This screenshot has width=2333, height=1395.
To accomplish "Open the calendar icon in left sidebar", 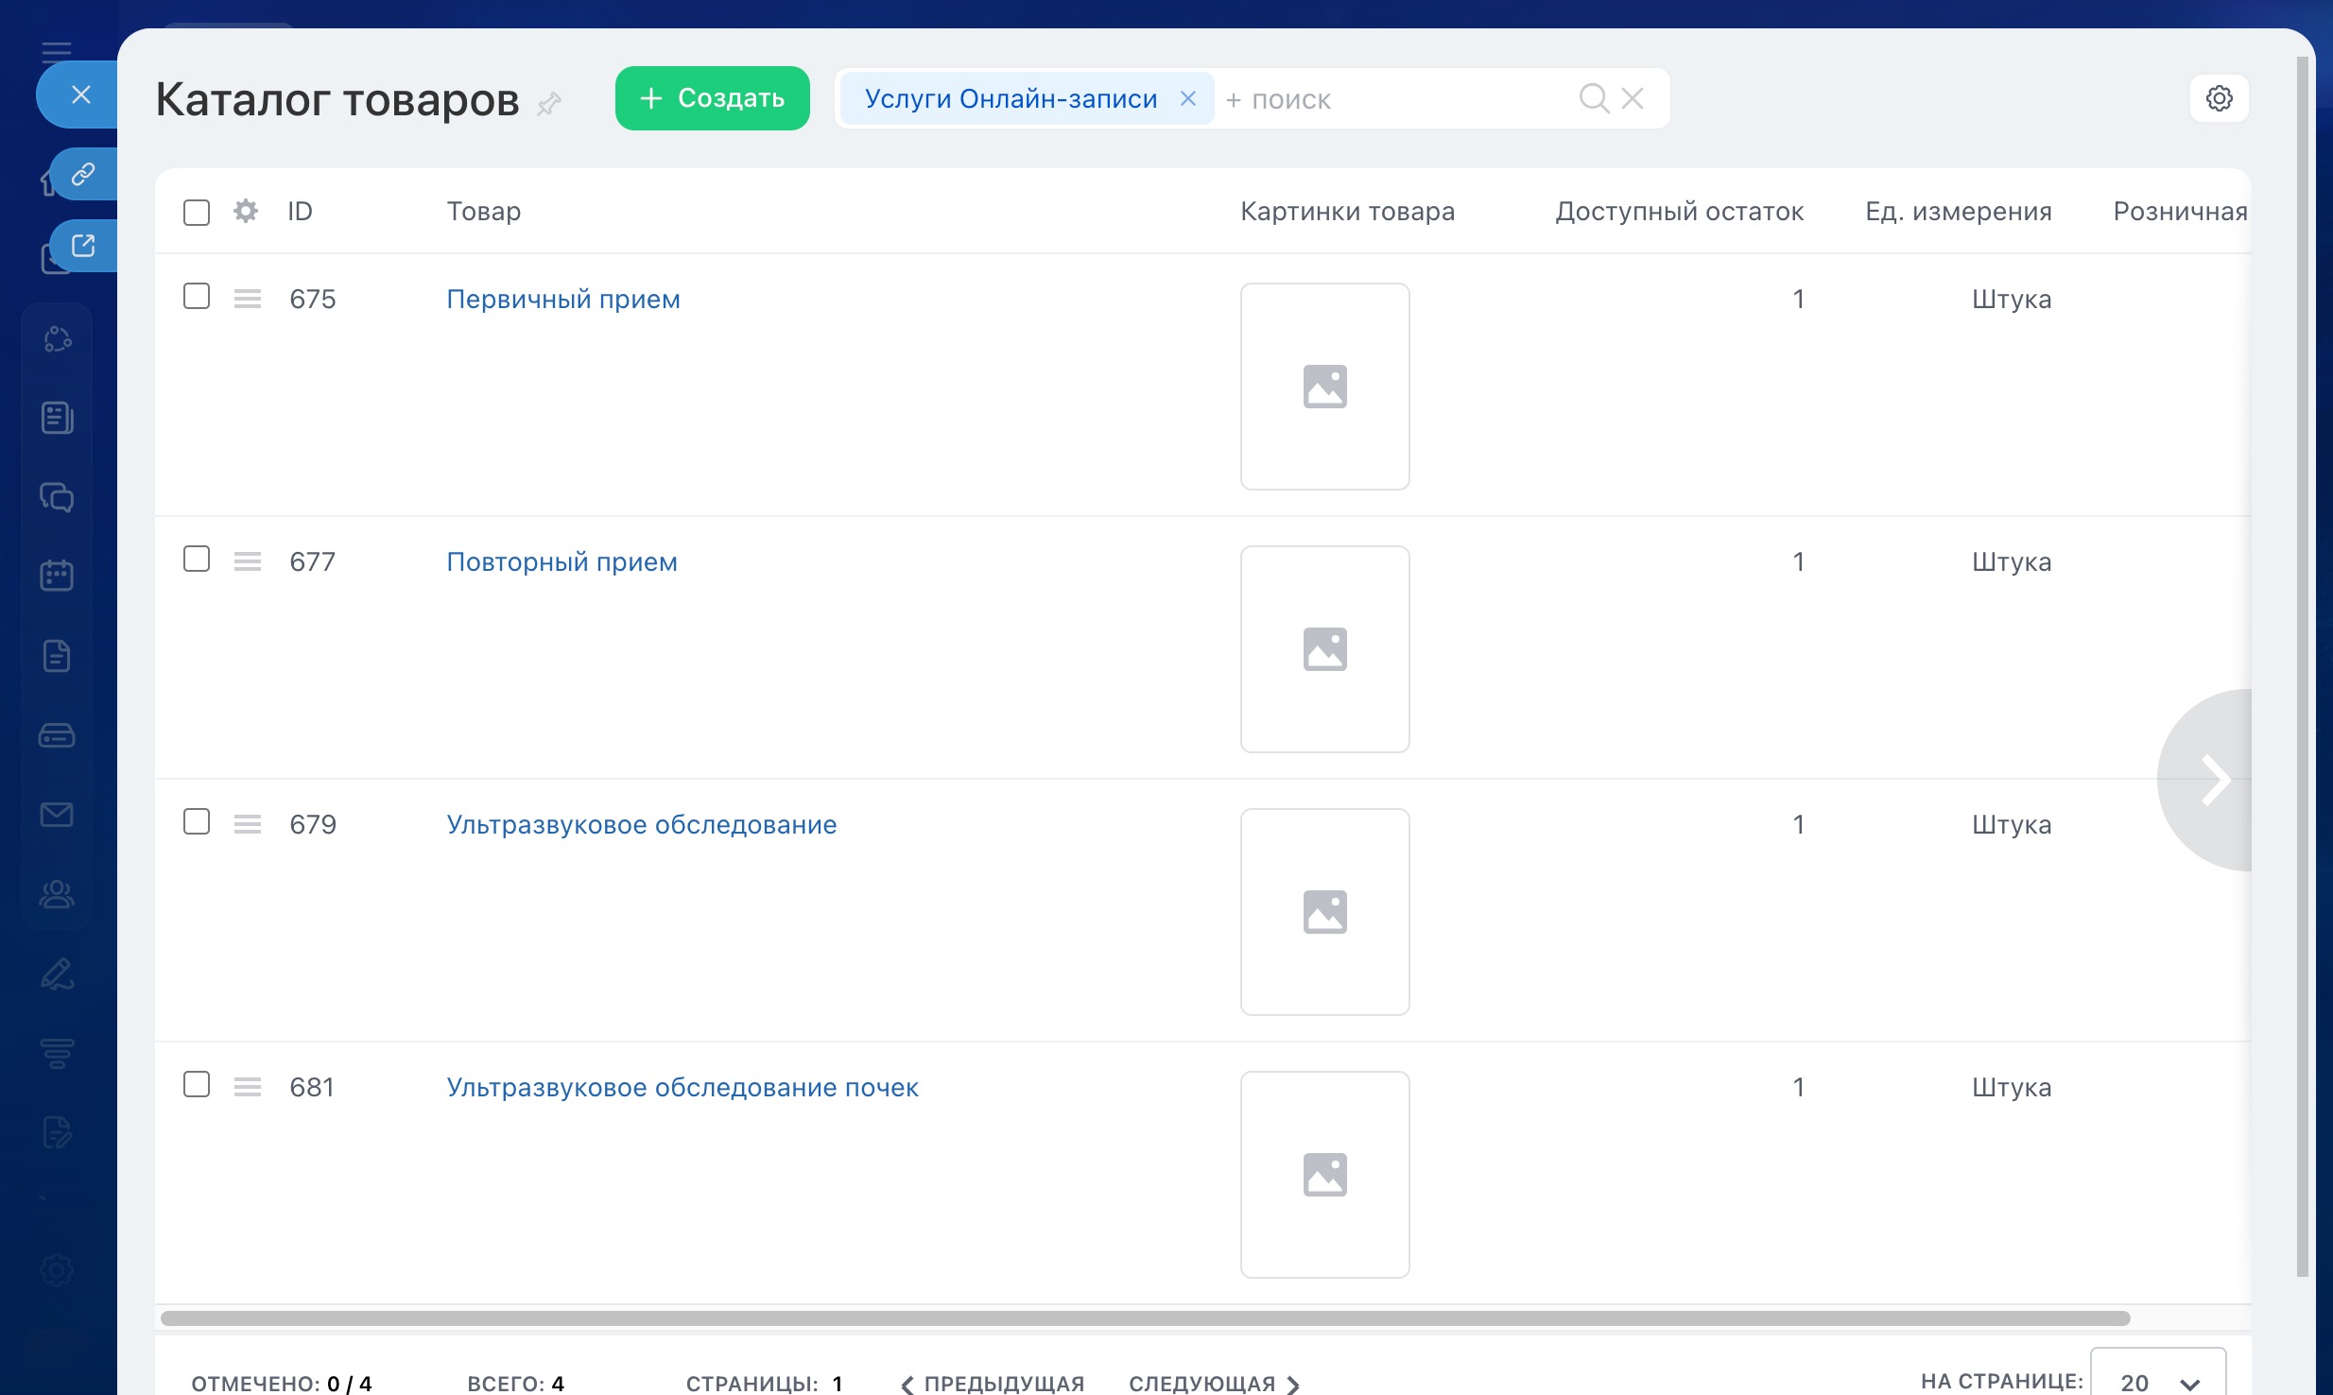I will click(57, 575).
